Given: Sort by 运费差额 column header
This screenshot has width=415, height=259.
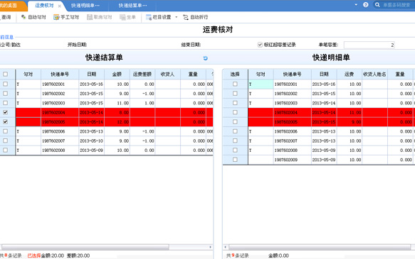Looking at the screenshot, I should (x=142, y=75).
